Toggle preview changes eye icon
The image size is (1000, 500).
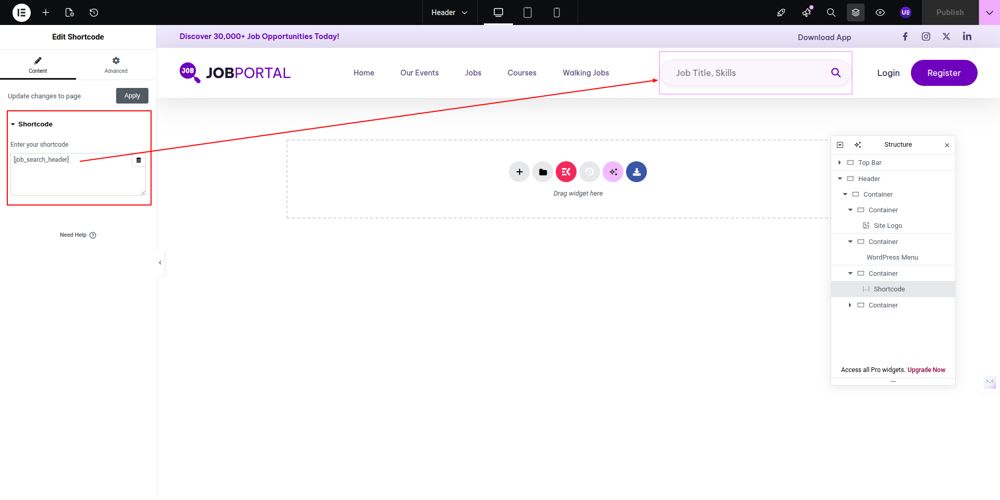pos(880,12)
